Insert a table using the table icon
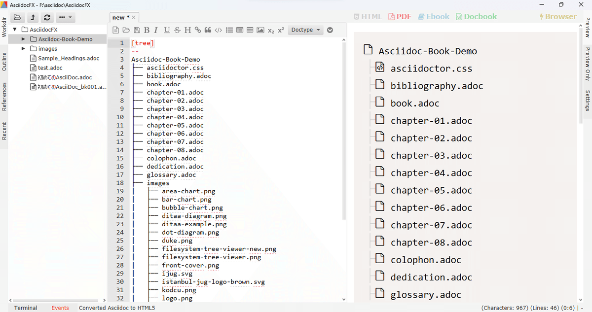The width and height of the screenshot is (592, 312). point(250,30)
